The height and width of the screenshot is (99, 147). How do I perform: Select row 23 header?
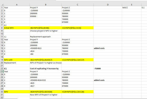(x=2, y=71)
